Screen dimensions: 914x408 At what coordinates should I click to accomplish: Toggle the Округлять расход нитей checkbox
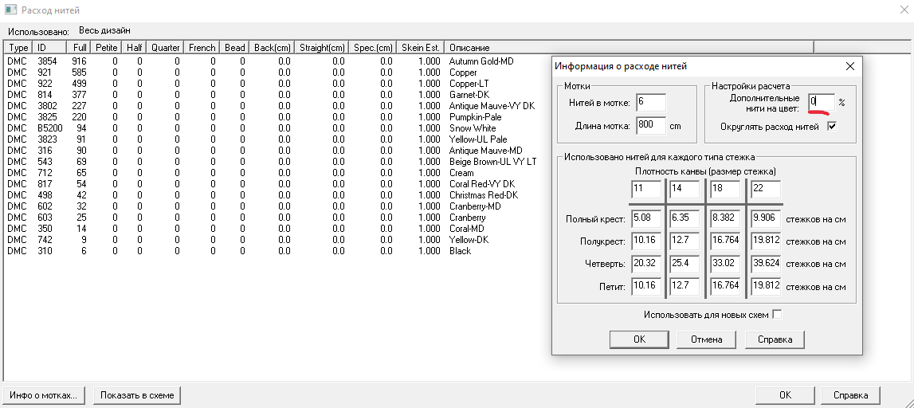pos(833,127)
